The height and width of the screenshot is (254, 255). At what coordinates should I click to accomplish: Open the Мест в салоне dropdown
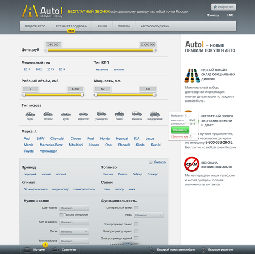74,241
